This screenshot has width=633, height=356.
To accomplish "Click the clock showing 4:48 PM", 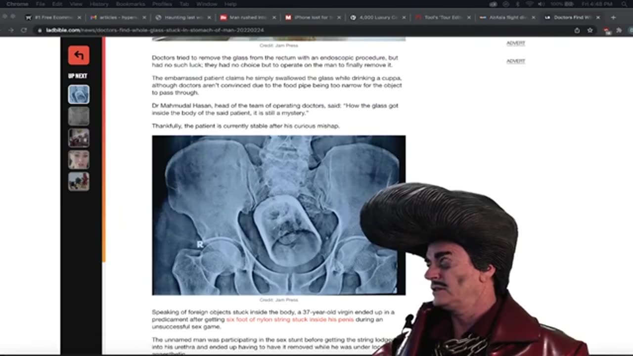I will click(597, 4).
